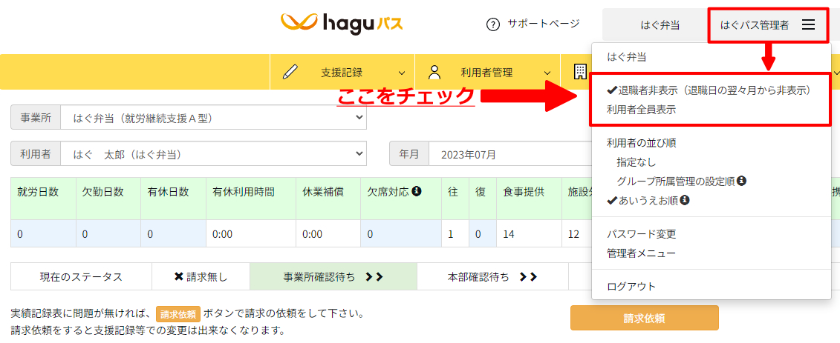Click info icon next to 欠席対応
The image size is (840, 343).
pos(417,191)
